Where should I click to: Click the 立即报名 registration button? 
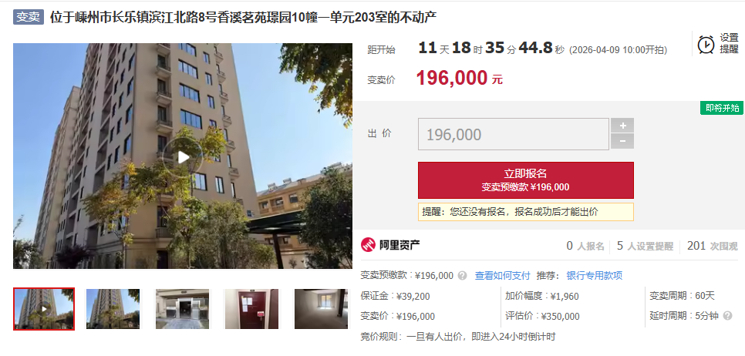click(525, 180)
